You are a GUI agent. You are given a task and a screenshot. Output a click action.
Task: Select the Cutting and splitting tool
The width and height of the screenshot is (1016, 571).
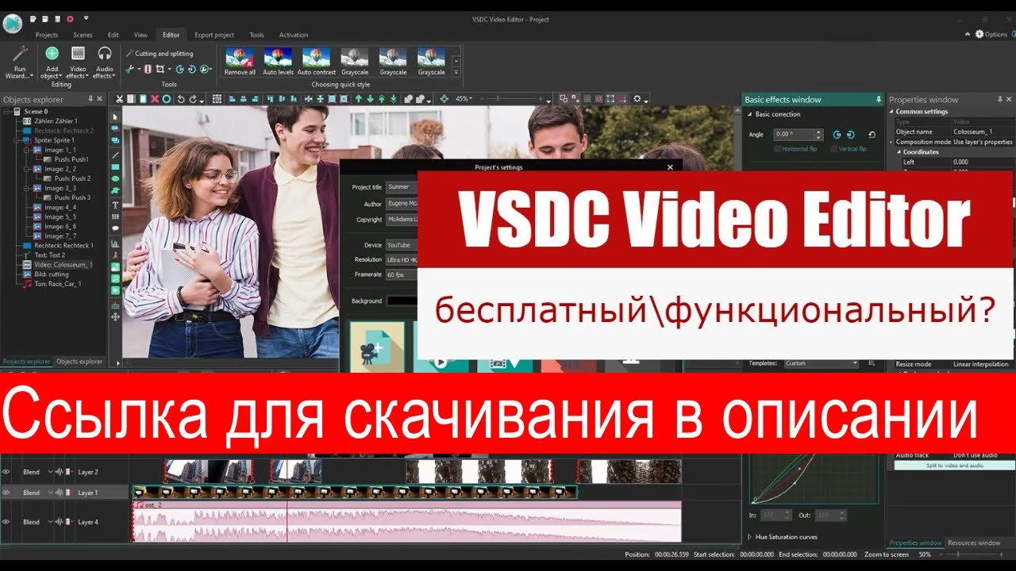tap(159, 54)
